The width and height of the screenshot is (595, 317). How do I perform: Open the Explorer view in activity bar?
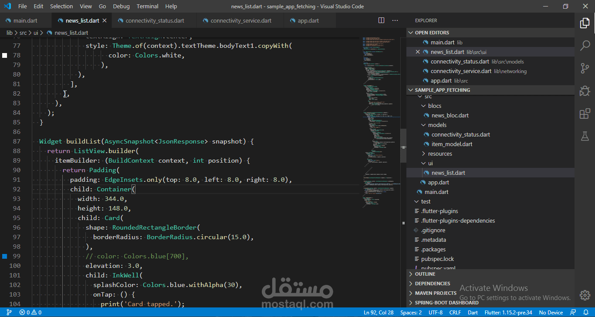tap(585, 23)
